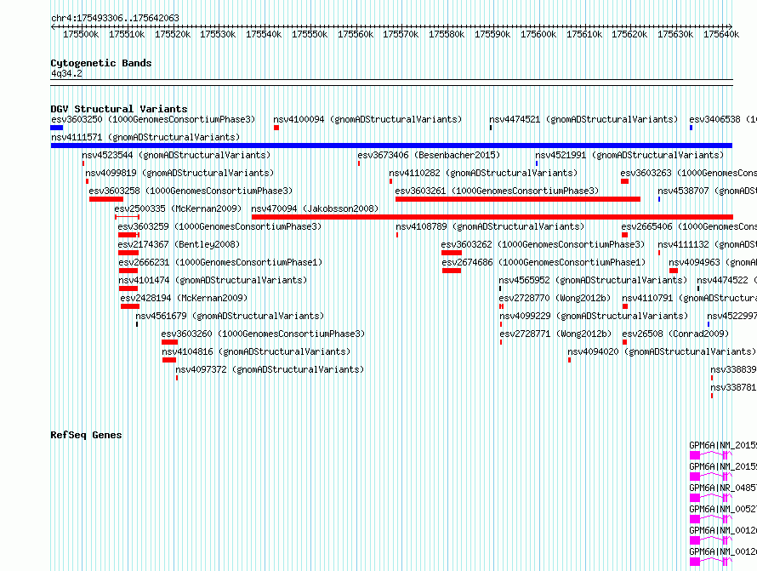Image resolution: width=757 pixels, height=571 pixels.
Task: Click esv2728771 (Wong2012b) variant label
Action: (x=555, y=334)
